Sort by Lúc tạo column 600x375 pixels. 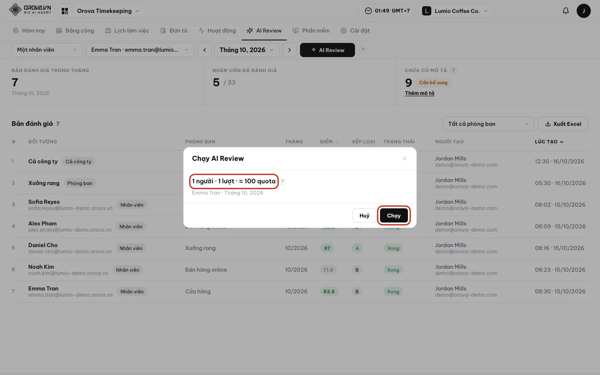click(549, 142)
